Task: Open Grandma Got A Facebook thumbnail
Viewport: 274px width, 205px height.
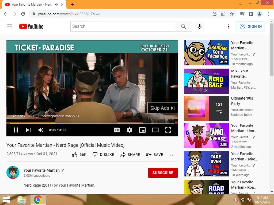Action: 206,53
